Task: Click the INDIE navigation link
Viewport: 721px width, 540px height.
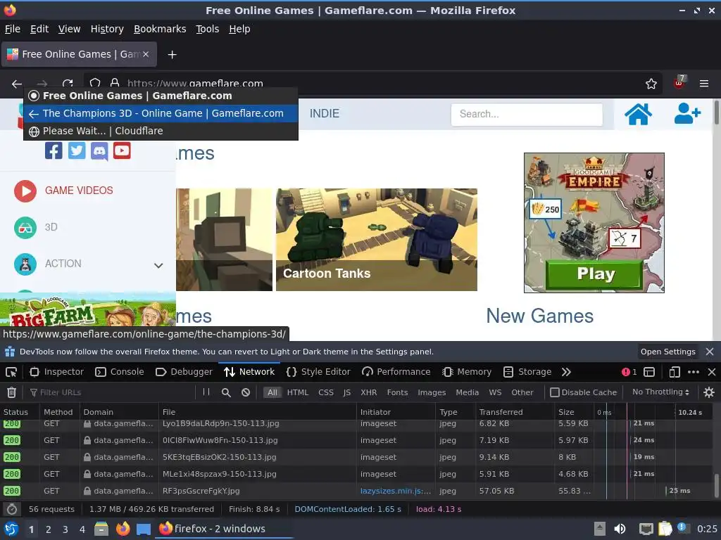Action: click(x=324, y=113)
